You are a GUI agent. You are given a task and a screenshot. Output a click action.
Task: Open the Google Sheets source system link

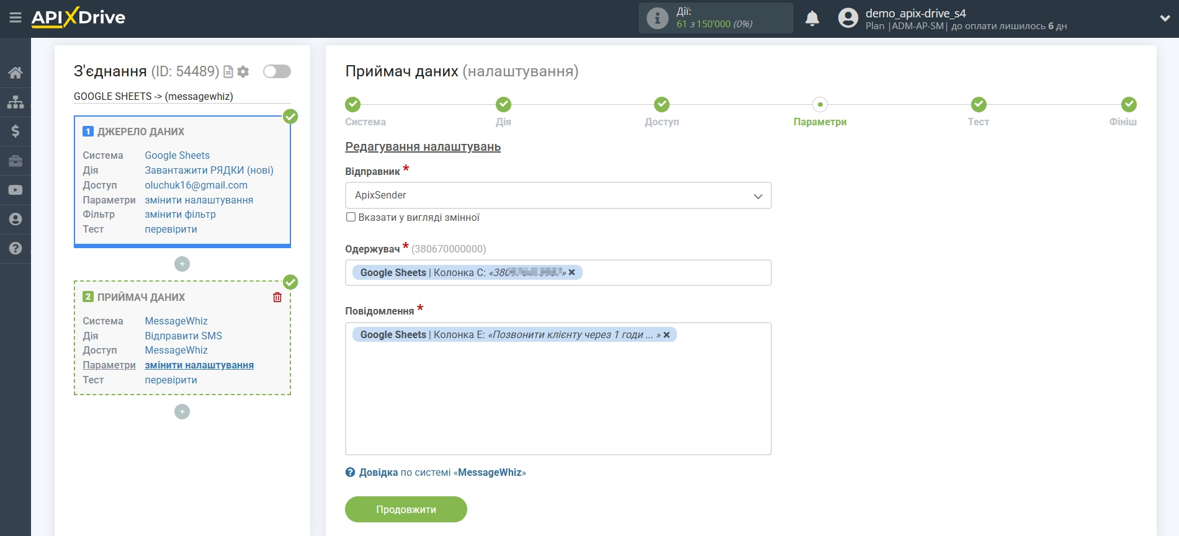click(x=177, y=155)
